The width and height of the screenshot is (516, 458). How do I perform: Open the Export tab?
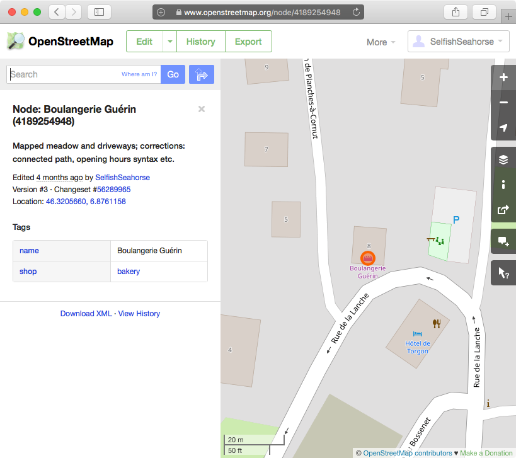[x=248, y=42]
